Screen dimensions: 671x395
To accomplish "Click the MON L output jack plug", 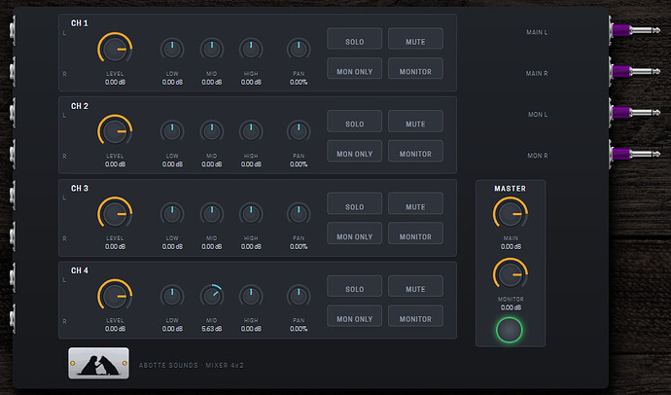I will [635, 113].
